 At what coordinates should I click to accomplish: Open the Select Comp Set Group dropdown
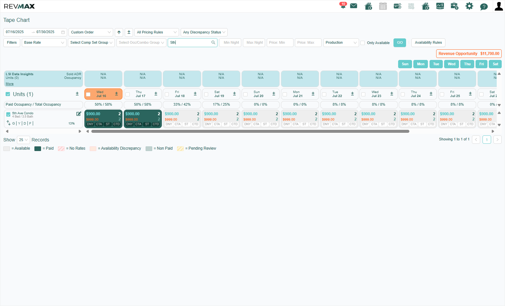tap(91, 43)
